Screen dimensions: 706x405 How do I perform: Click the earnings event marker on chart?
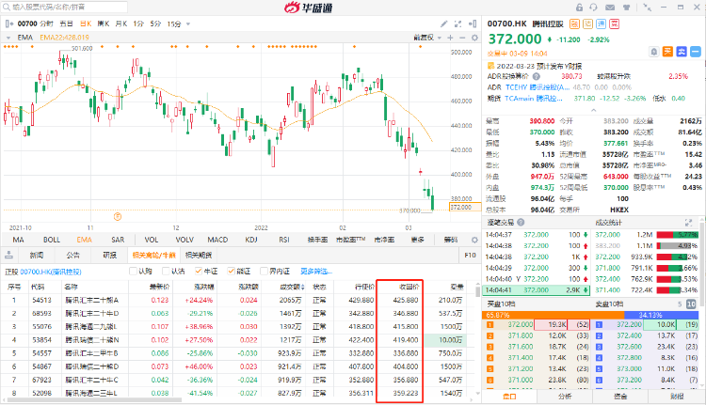[x=117, y=217]
